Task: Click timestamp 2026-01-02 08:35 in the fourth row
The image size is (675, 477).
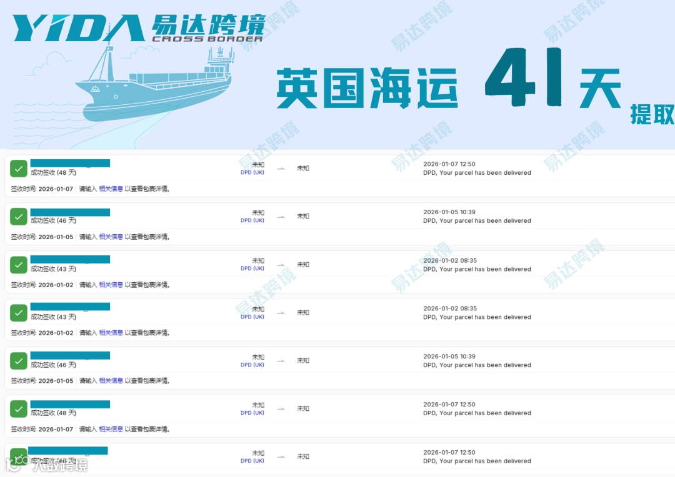Action: 450,308
